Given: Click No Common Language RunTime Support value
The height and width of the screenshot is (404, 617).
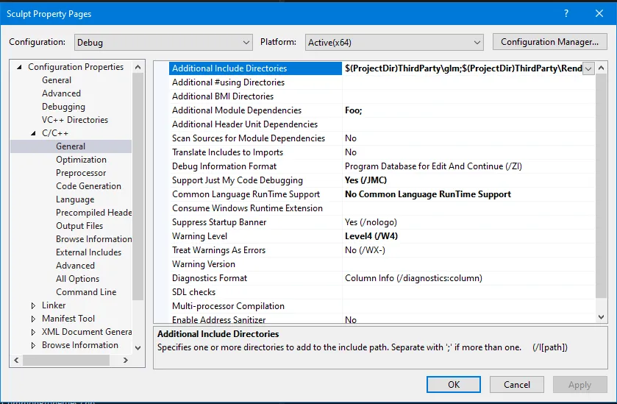Looking at the screenshot, I should [428, 194].
